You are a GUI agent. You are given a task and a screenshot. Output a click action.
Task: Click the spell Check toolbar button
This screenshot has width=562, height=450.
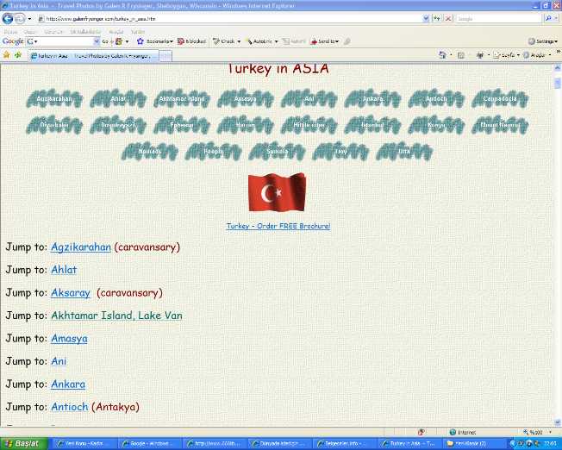pos(226,41)
